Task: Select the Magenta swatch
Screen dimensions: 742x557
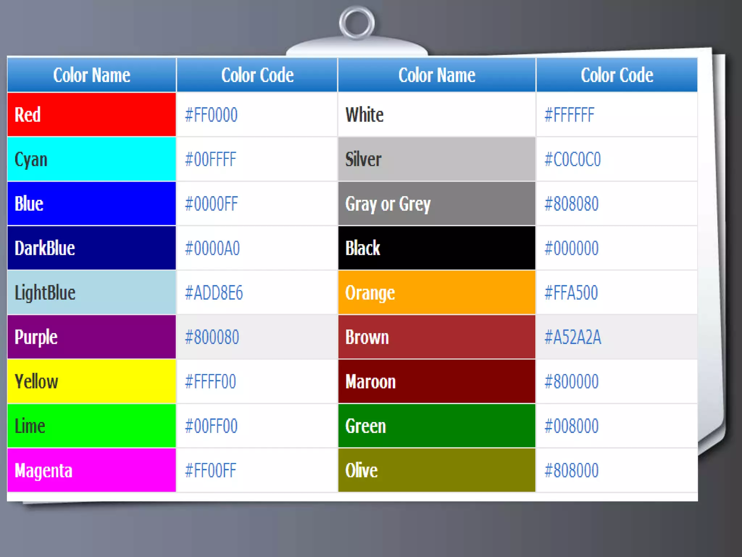Action: (91, 470)
